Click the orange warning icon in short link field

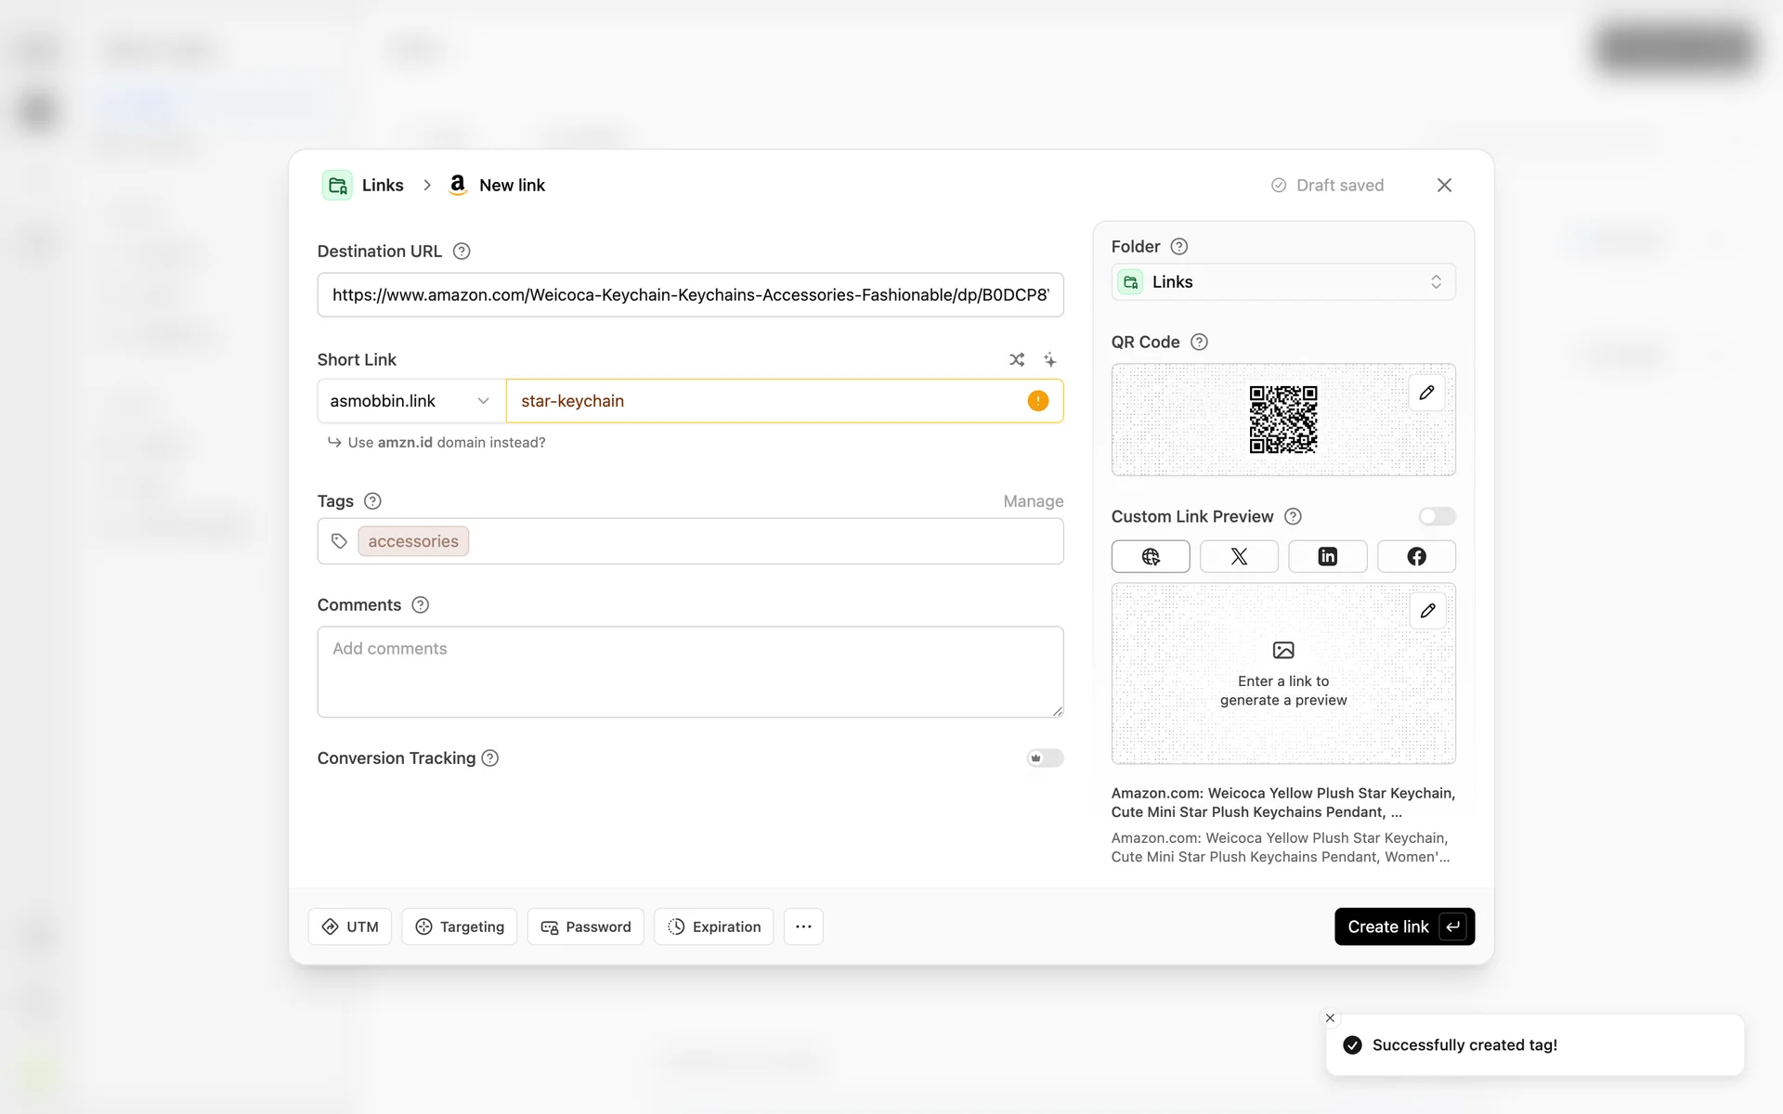[1037, 401]
